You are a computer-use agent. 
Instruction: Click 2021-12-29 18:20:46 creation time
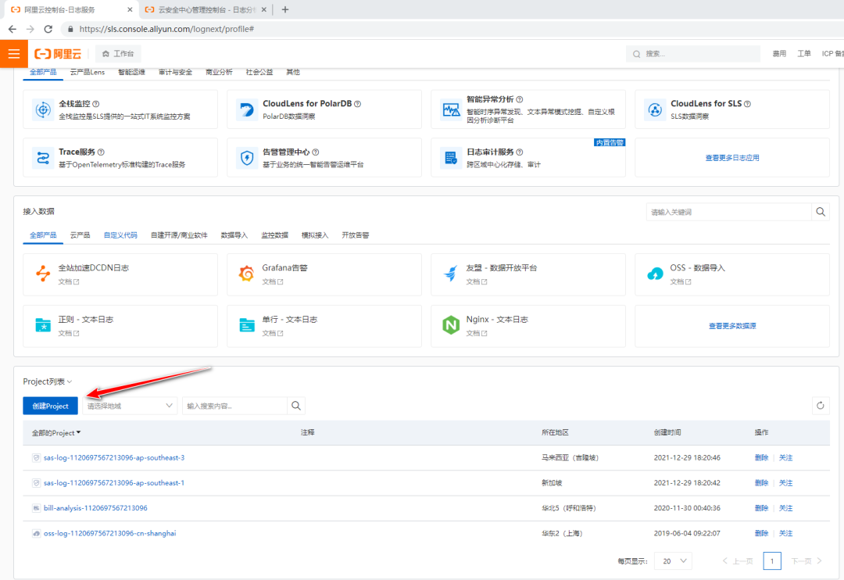pos(687,458)
